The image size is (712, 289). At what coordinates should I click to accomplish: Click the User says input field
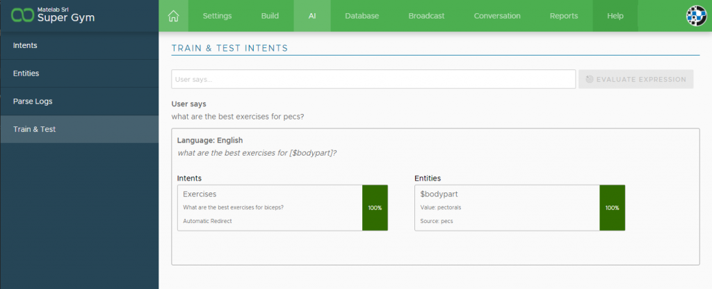[x=373, y=79]
